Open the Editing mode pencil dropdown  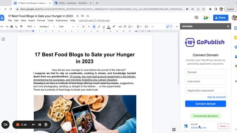(x=169, y=27)
